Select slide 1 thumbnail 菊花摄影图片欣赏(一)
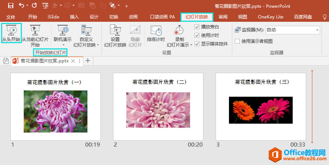The image size is (329, 165). (x=56, y=107)
